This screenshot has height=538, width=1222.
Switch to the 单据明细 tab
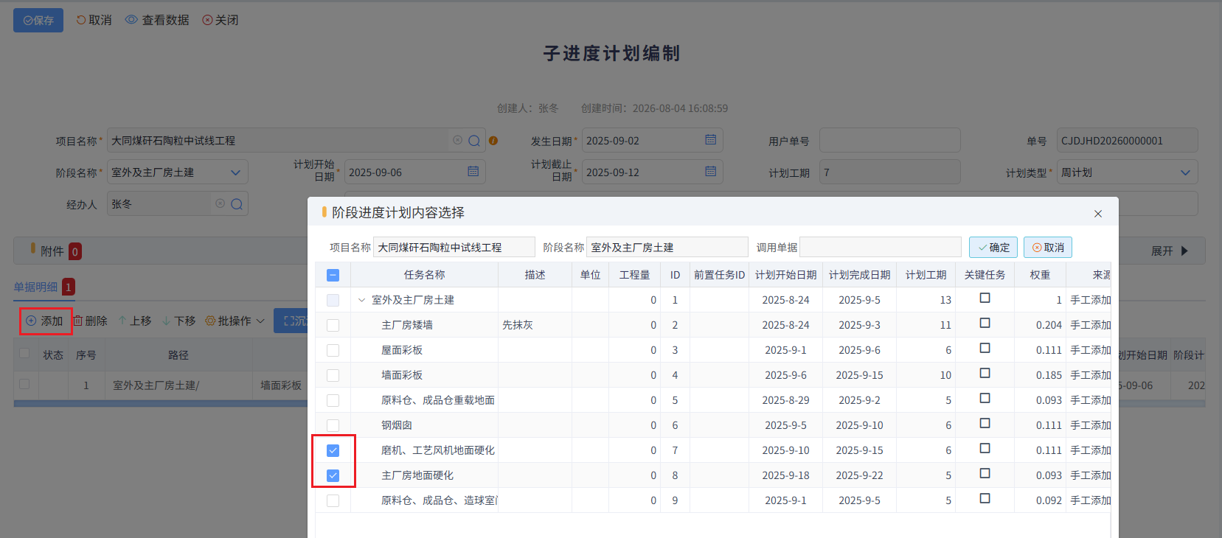44,287
